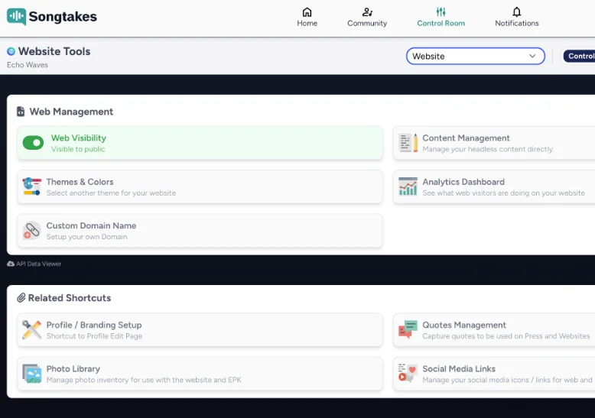
Task: Open Custom Domain Name card title
Action: pos(91,225)
